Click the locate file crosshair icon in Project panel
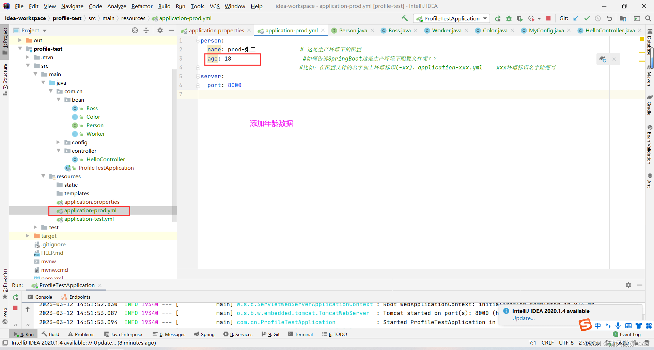The image size is (654, 350). coord(135,30)
